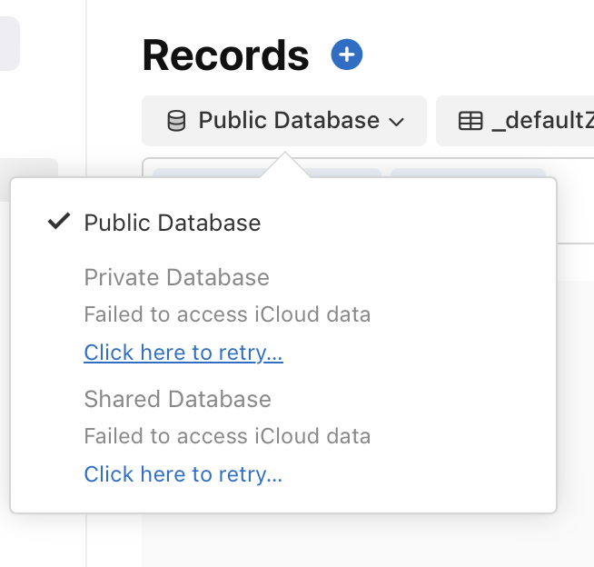Click the error text under Private Database

(x=227, y=314)
